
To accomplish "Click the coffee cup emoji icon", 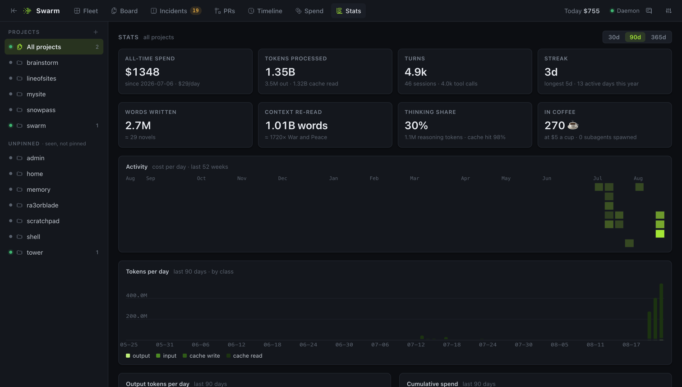I will click(573, 125).
